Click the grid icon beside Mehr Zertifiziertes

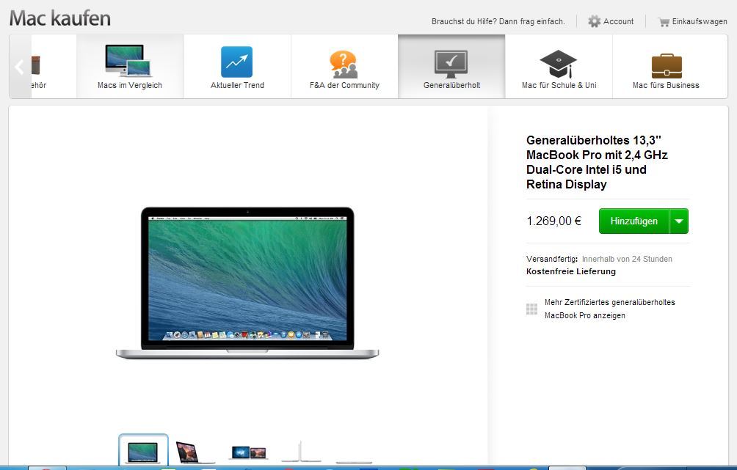531,309
